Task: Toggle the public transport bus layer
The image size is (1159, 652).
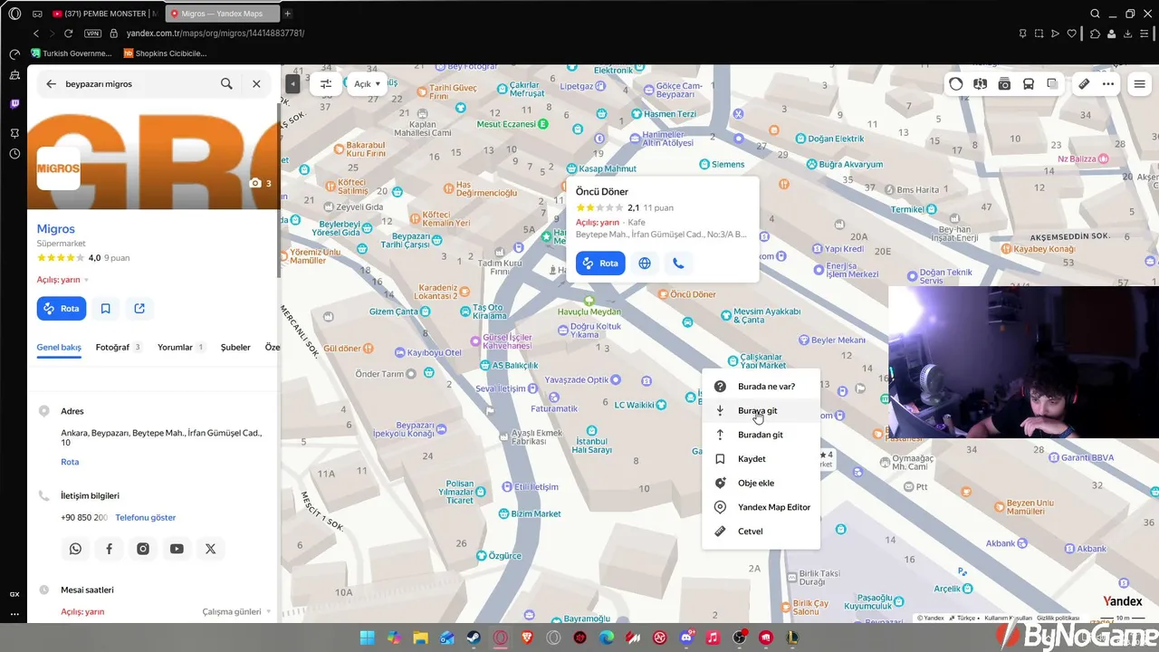Action: click(1029, 84)
